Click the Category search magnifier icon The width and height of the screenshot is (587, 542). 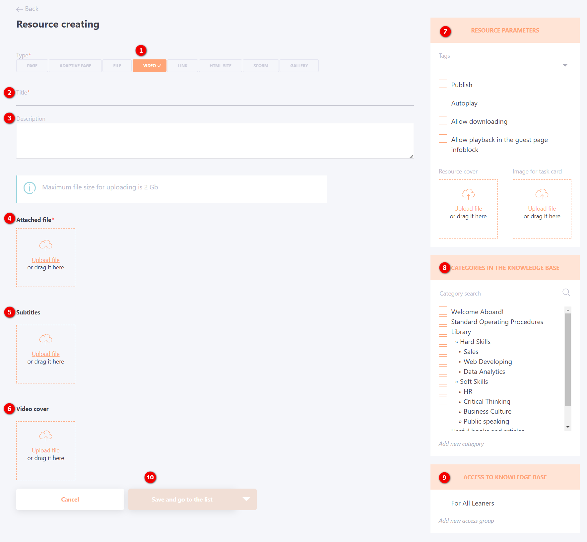(x=566, y=292)
